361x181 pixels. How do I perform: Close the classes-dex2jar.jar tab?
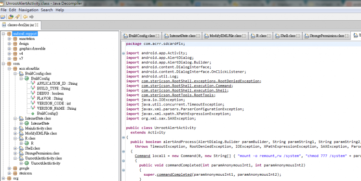click(36, 25)
